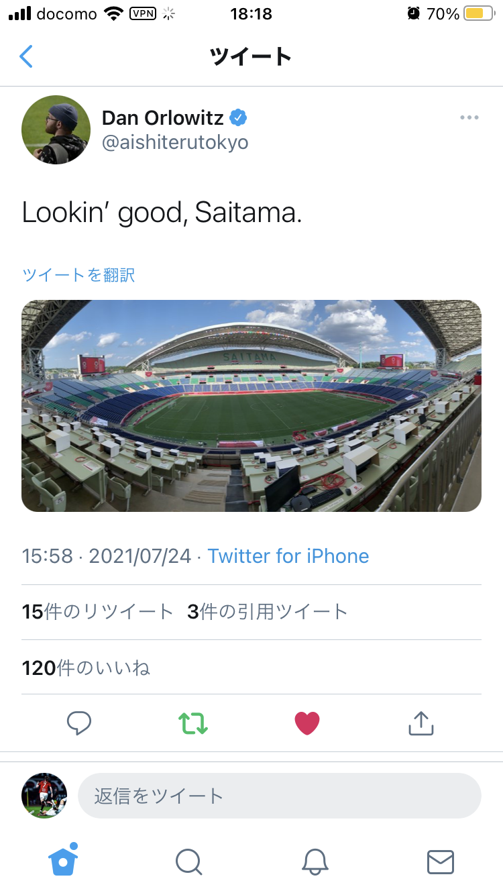Image resolution: width=503 pixels, height=895 pixels.
Task: Open the three-dot more options menu
Action: [469, 118]
